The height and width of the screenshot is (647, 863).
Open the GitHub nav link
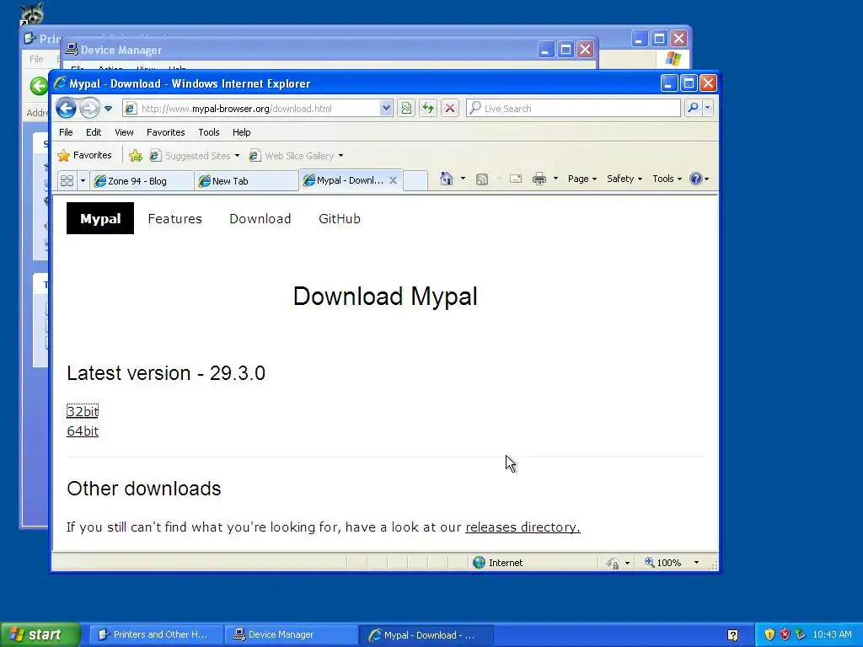pyautogui.click(x=340, y=218)
